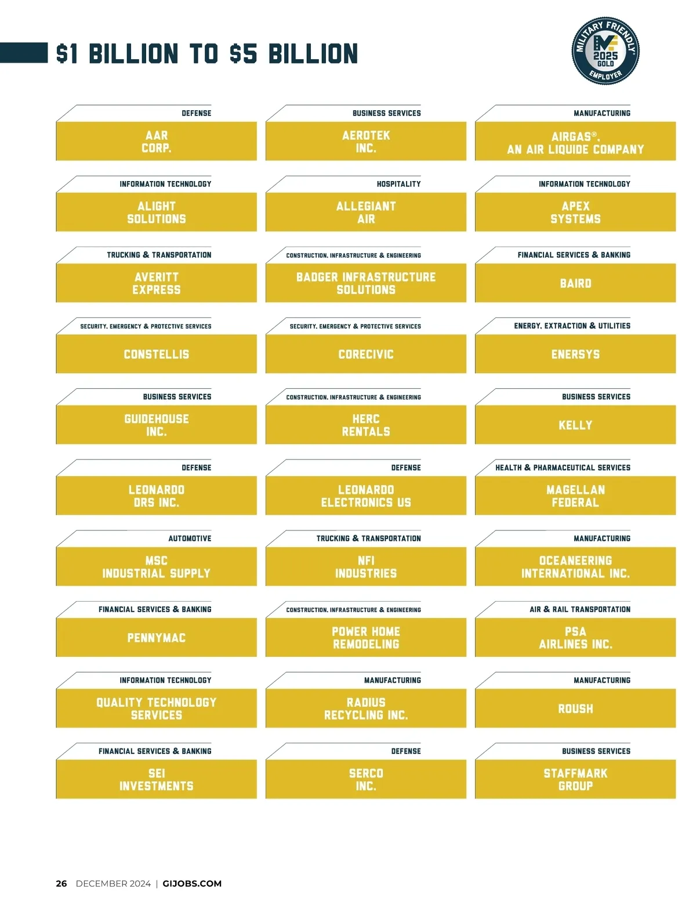This screenshot has width=696, height=904.
Task: Select the Leonardo DRS Inc. tile
Action: (157, 496)
